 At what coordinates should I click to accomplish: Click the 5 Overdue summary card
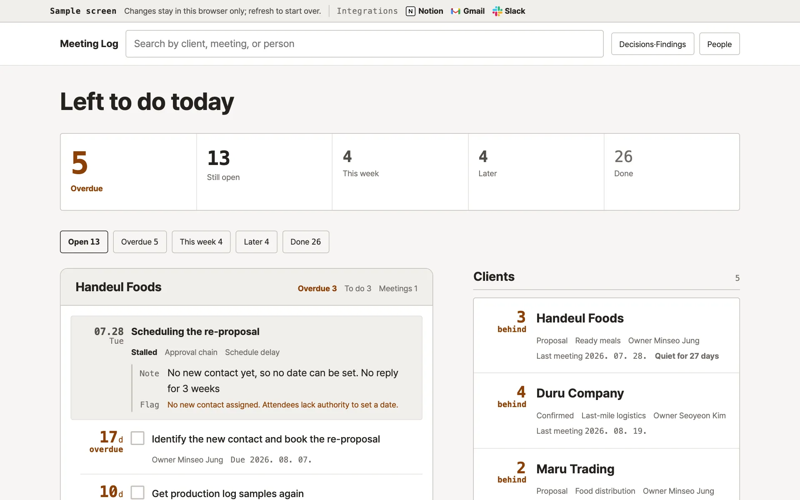tap(128, 172)
